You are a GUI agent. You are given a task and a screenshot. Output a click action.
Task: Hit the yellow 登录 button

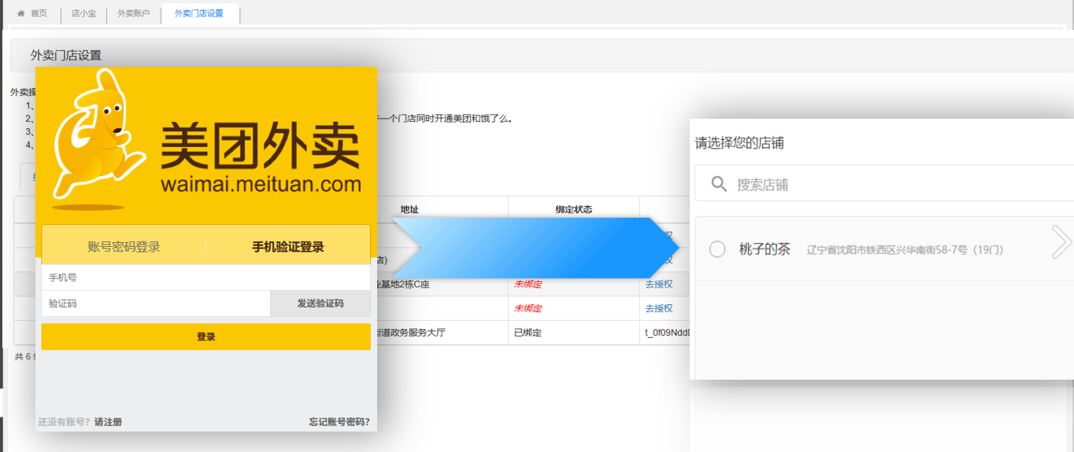click(x=206, y=336)
